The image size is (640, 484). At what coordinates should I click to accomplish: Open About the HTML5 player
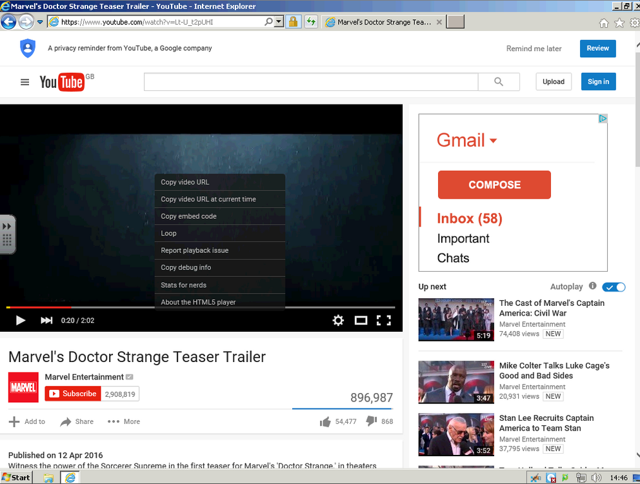219,302
